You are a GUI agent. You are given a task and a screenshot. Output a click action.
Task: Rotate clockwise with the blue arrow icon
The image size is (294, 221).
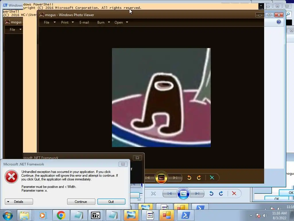pyautogui.click(x=221, y=193)
